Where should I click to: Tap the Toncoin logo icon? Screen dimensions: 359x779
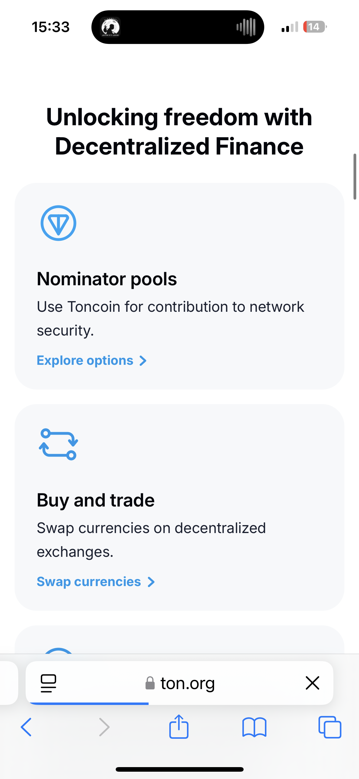58,223
